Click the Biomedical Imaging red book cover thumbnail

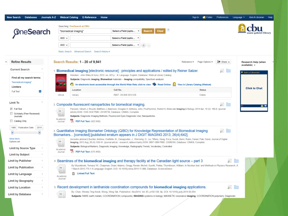click(61, 83)
